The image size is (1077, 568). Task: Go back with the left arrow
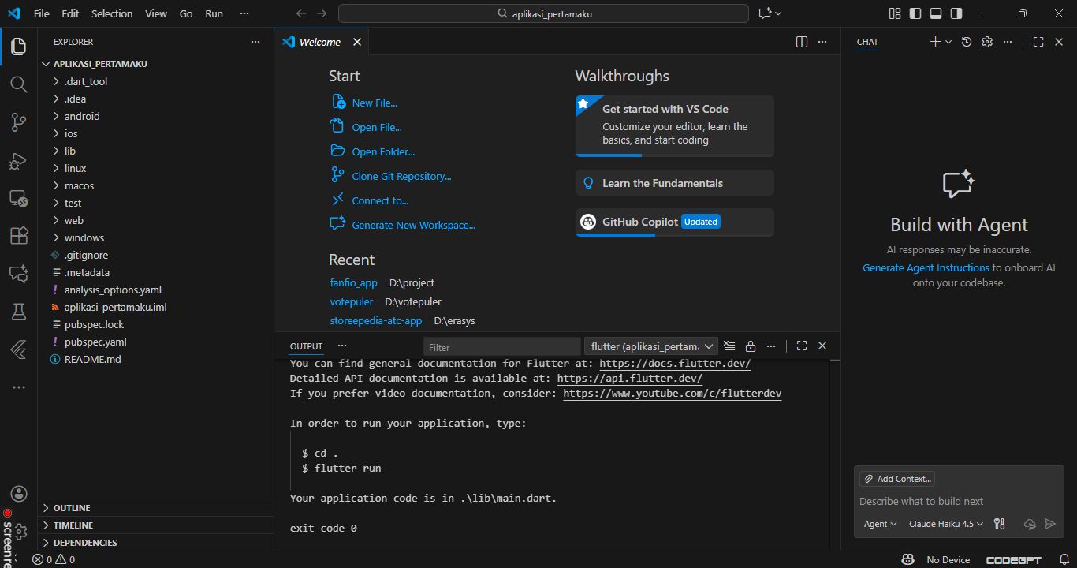point(300,13)
